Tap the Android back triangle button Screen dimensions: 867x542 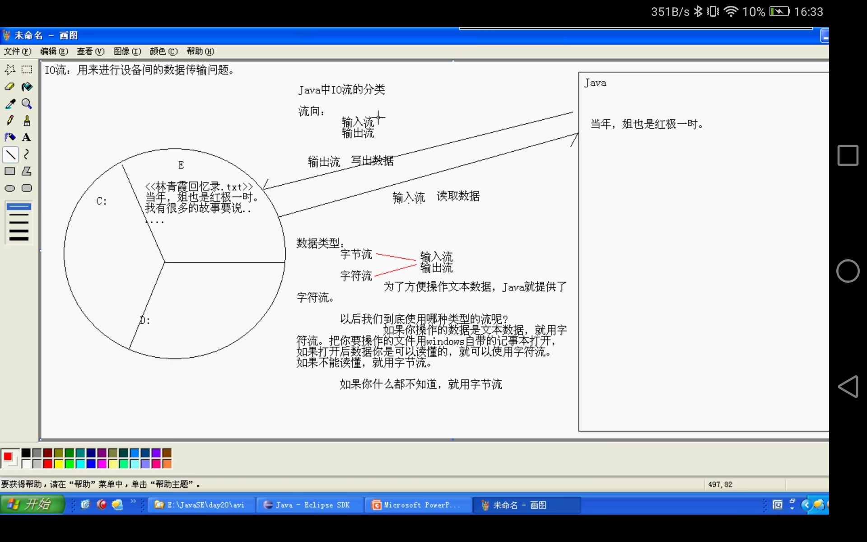tap(848, 387)
